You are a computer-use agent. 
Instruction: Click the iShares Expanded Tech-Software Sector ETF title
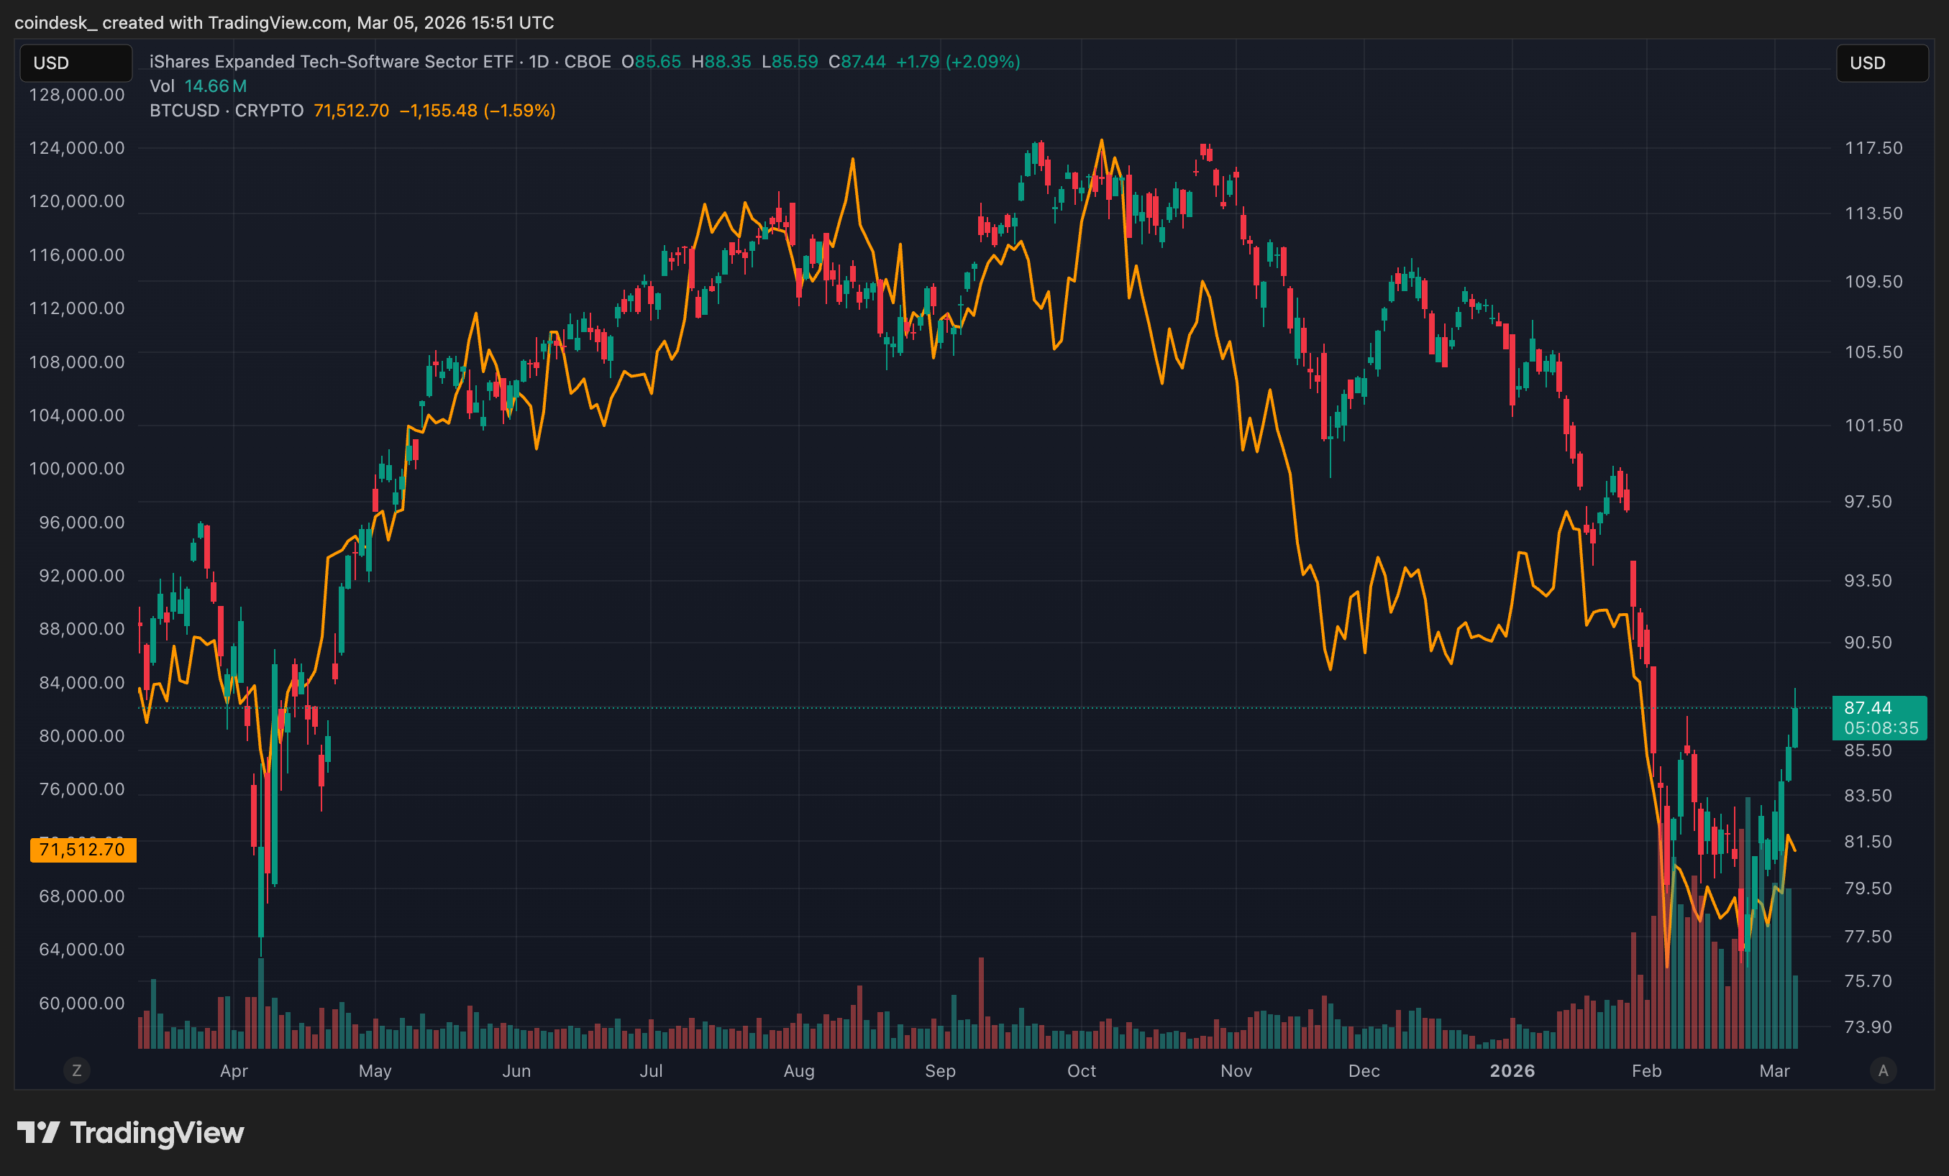tap(331, 62)
